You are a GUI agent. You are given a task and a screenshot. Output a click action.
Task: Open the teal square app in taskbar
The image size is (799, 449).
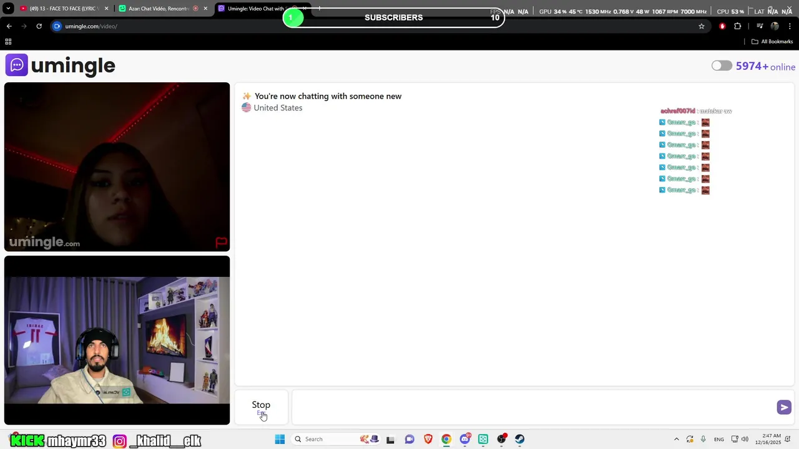483,439
